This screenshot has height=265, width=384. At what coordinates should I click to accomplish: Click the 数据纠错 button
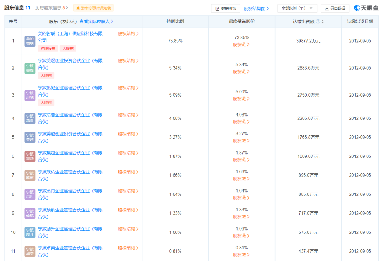pos(225,9)
